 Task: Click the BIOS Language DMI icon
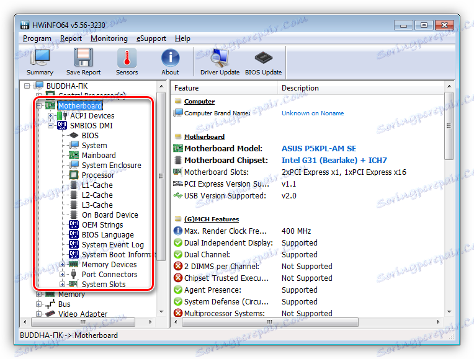[x=74, y=234]
